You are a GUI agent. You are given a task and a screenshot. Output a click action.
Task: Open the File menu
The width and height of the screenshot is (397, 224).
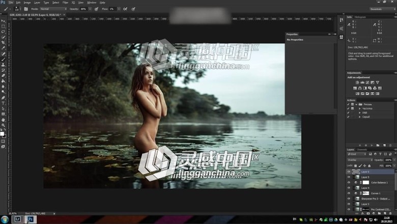(11, 3)
